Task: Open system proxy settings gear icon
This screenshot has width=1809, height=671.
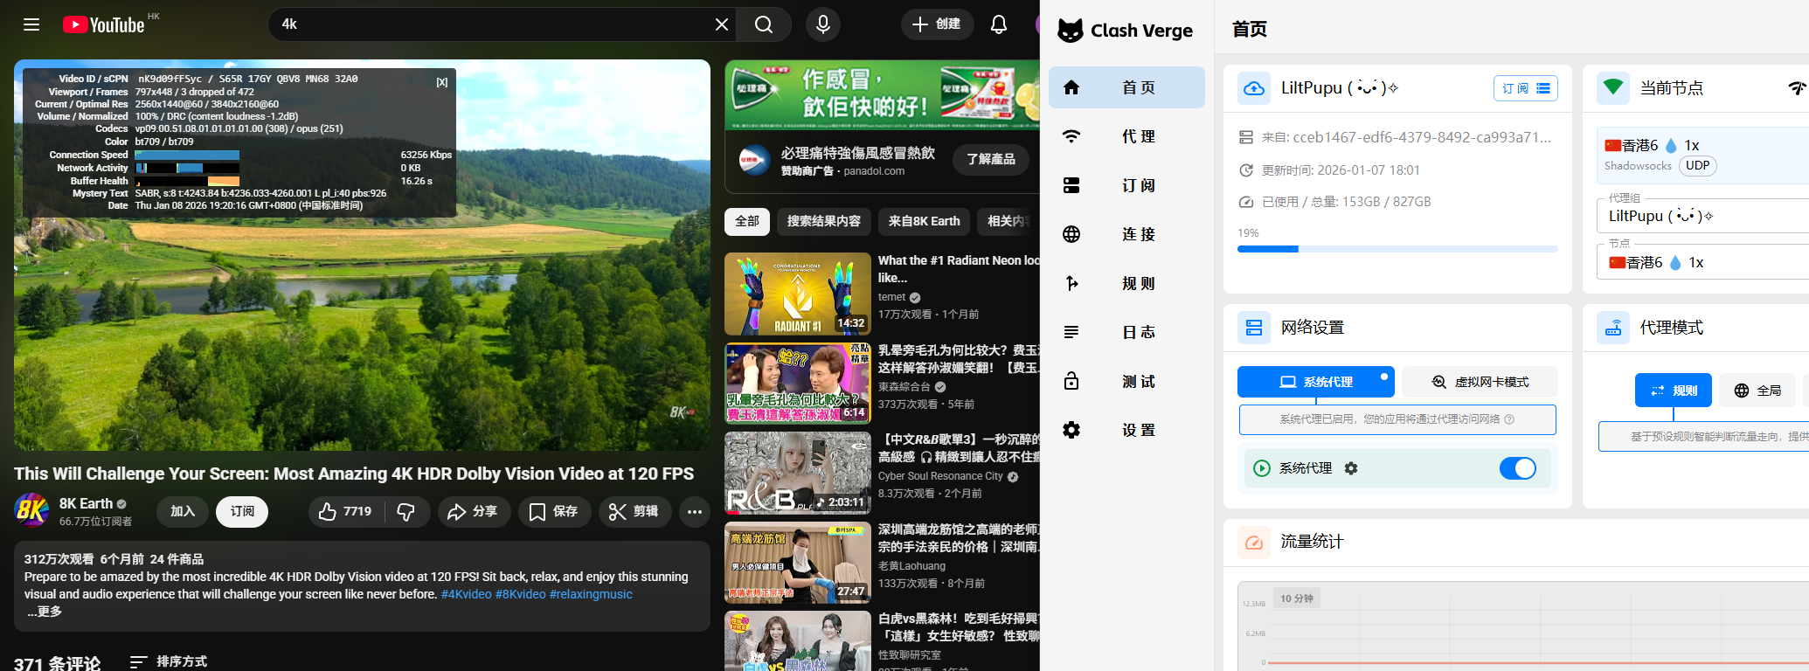Action: (x=1351, y=468)
